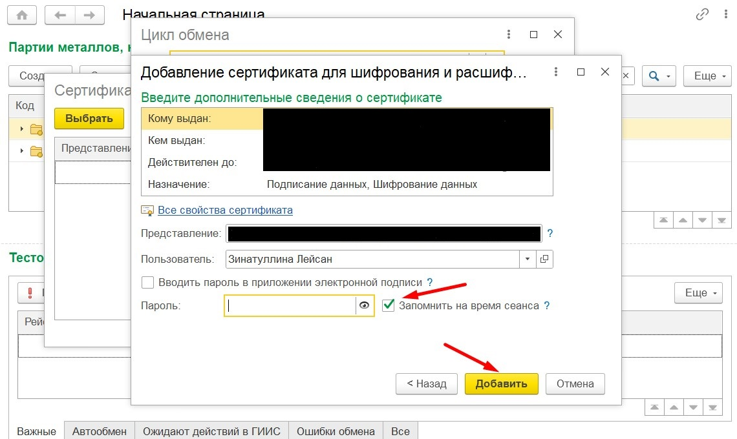Select the Кем выдан row
The height and width of the screenshot is (439, 737).
347,140
